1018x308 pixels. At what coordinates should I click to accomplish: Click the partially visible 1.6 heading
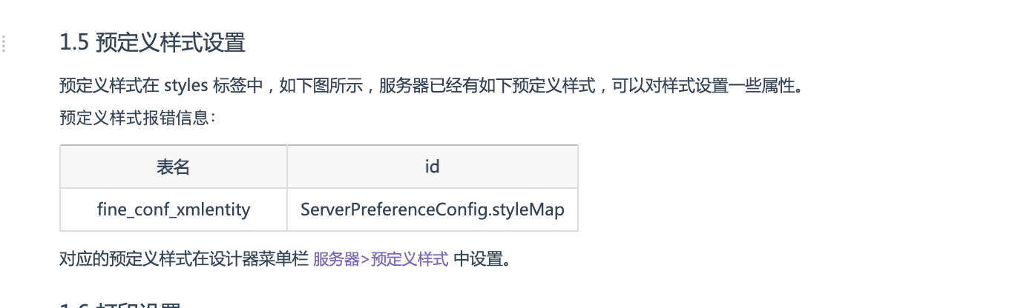click(121, 304)
